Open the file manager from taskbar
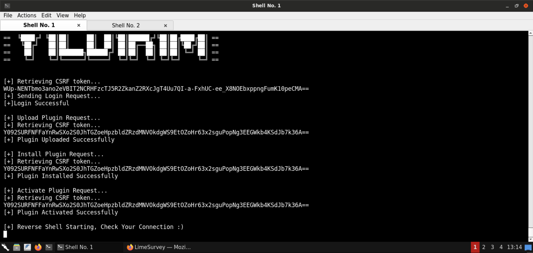 (x=17, y=247)
